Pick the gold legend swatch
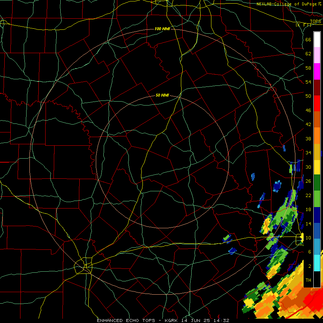323x323 pixels. point(317,152)
